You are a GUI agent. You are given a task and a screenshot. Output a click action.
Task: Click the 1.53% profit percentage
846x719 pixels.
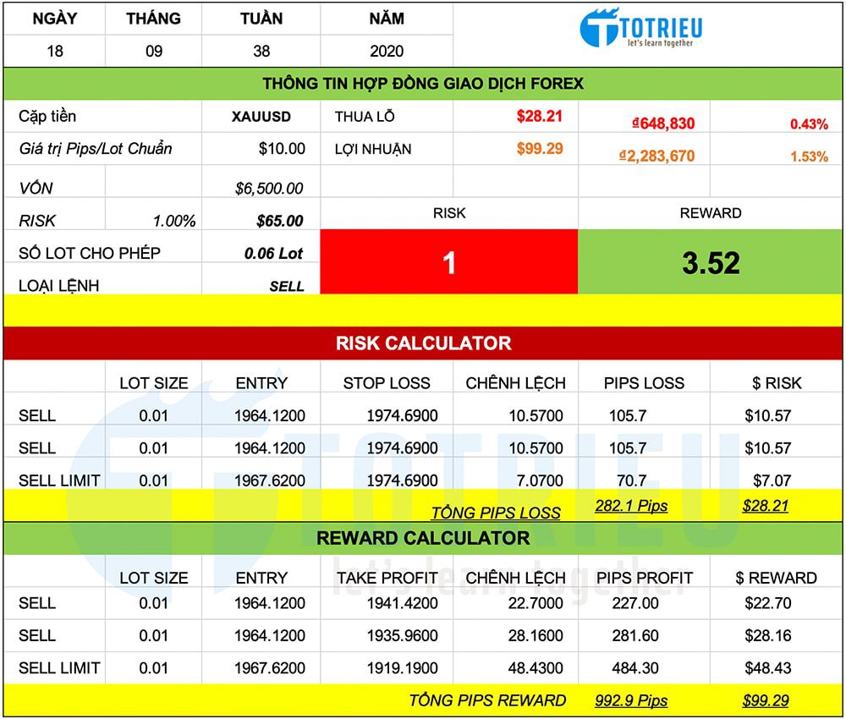coord(809,156)
